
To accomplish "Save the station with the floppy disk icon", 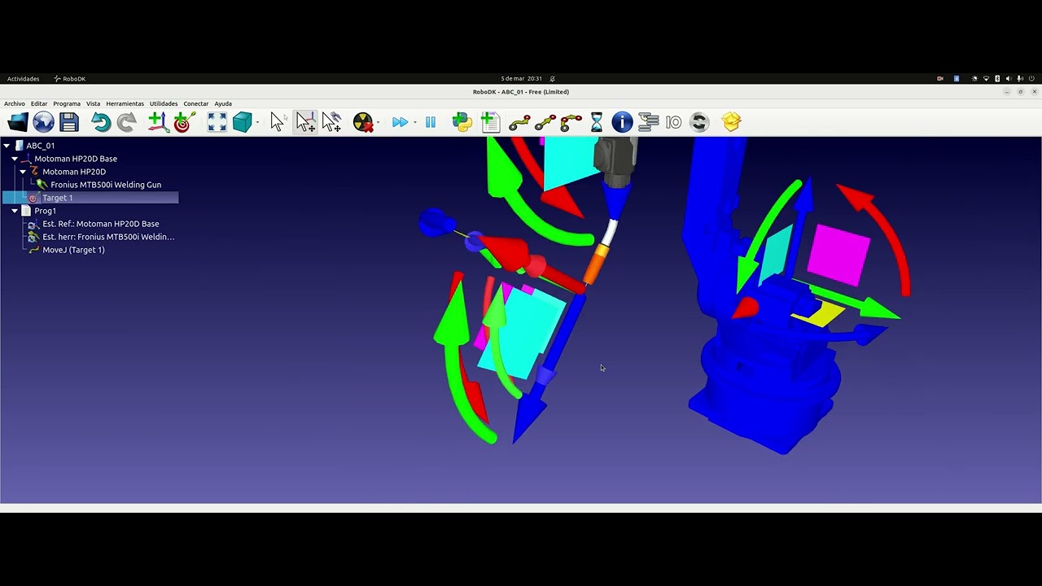I will pos(69,122).
